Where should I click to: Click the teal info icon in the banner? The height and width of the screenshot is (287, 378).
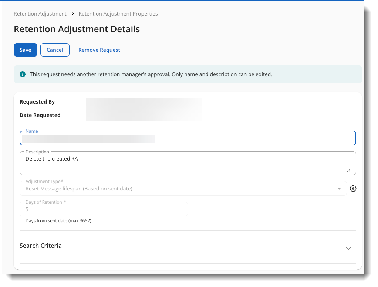23,74
